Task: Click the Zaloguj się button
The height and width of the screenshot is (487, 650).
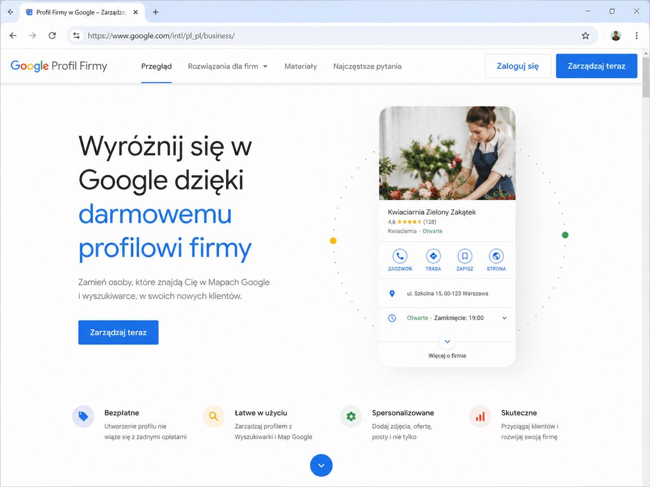Action: (x=518, y=66)
